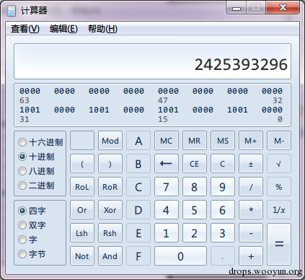Screen dimensions: 305x280
Task: Toggle bits 1001 at position 31
Action: pyautogui.click(x=30, y=110)
